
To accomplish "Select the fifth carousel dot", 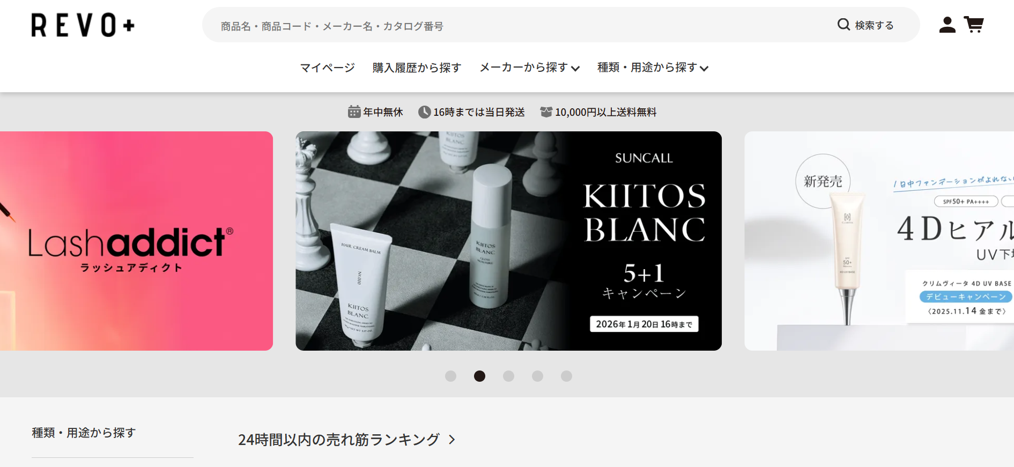I will click(566, 376).
